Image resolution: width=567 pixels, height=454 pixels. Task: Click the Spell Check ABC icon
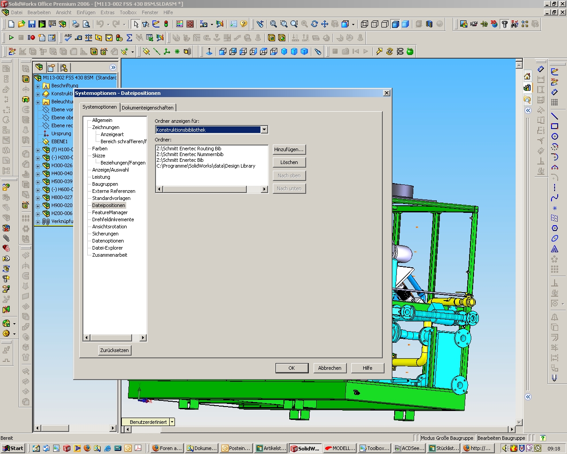click(x=68, y=38)
